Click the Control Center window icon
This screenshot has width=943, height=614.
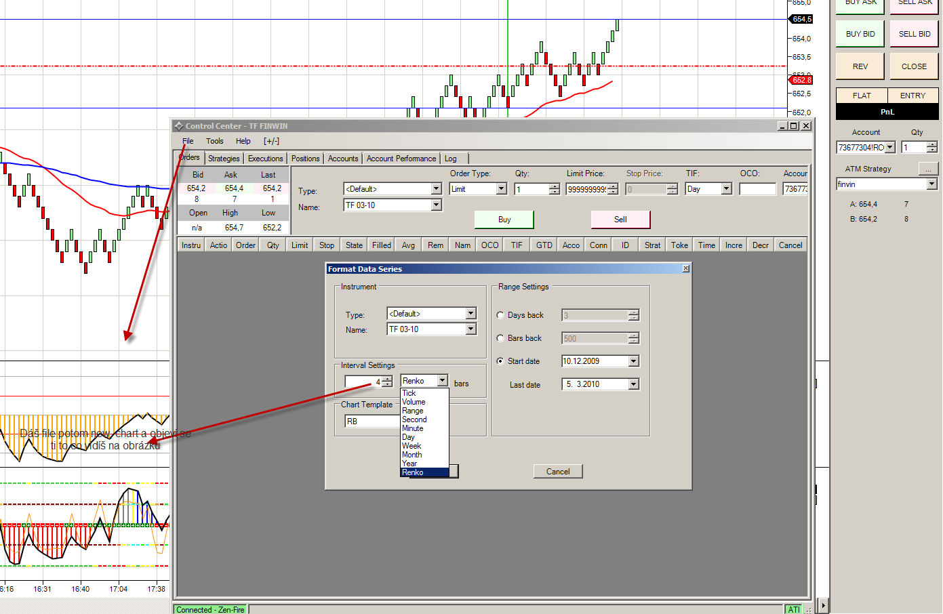(x=179, y=126)
